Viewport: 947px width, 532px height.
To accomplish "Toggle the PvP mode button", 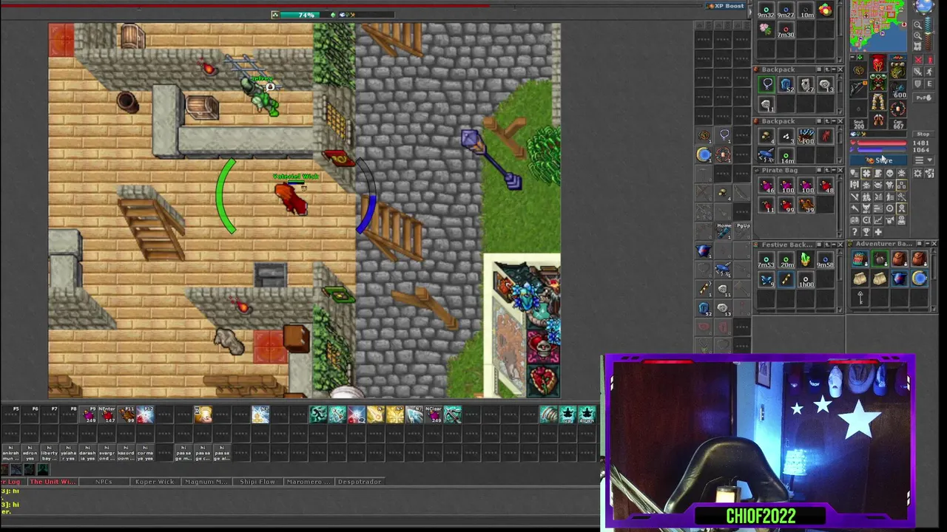I will pos(923,98).
